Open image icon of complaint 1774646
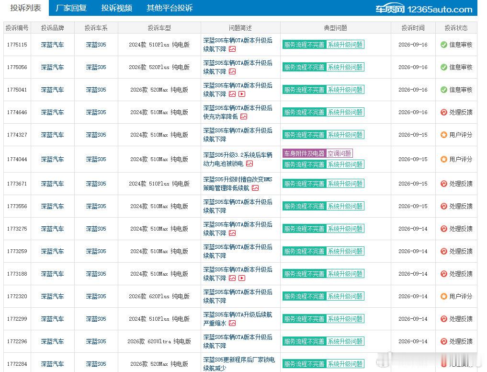This screenshot has width=487, height=372. [244, 116]
